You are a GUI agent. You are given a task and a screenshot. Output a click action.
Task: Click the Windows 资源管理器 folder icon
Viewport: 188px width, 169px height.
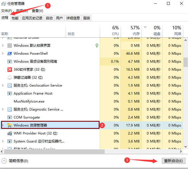pos(10,125)
